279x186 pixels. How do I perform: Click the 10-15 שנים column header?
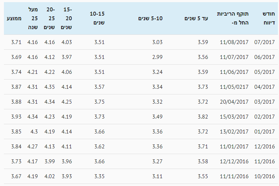[x=97, y=18]
